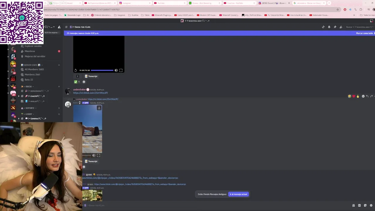This screenshot has width=375, height=211.
Task: Open the Pinterest bookmark
Action: click(x=101, y=15)
